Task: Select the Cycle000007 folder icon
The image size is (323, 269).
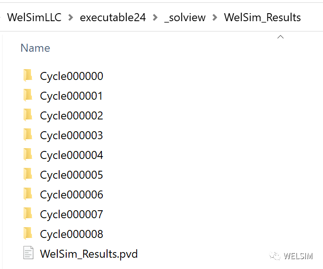Action: pyautogui.click(x=28, y=214)
